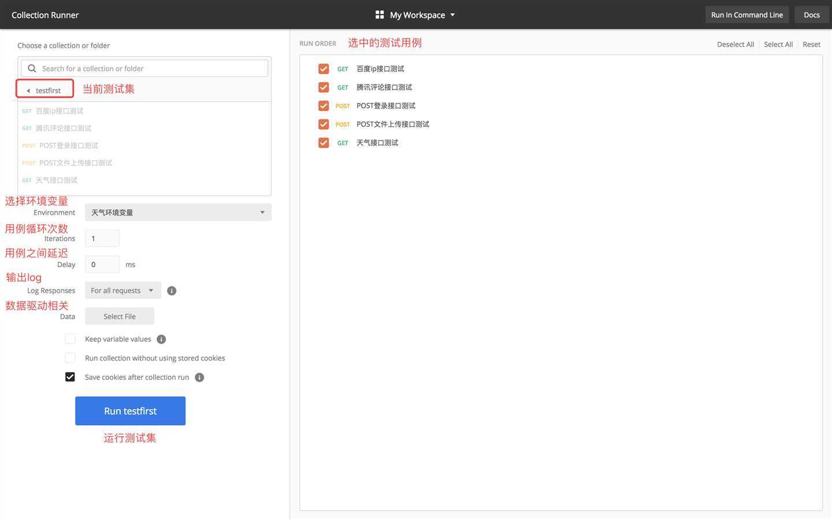Open the Log Responses For all requests dropdown

(x=123, y=290)
